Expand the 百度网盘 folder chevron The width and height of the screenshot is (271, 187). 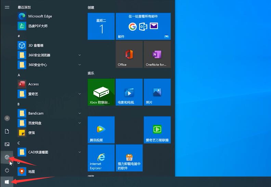pyautogui.click(x=80, y=123)
